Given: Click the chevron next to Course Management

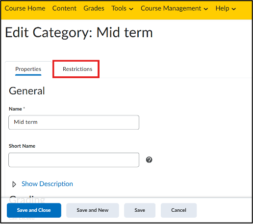Looking at the screenshot, I should click(206, 9).
